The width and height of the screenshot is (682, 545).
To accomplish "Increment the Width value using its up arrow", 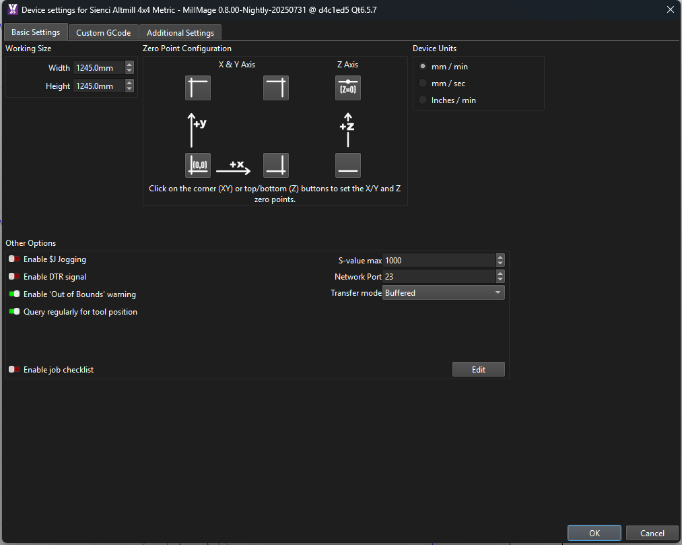I will pos(129,65).
